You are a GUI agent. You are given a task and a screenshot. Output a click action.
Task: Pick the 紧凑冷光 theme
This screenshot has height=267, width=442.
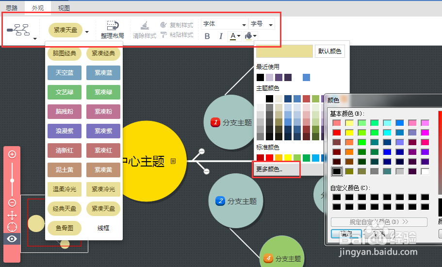click(103, 189)
